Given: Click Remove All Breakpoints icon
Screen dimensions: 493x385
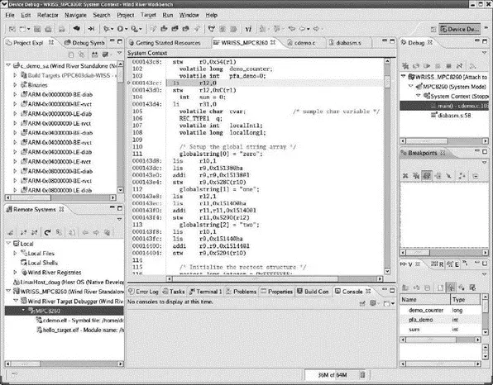Looking at the screenshot, I should [416, 176].
